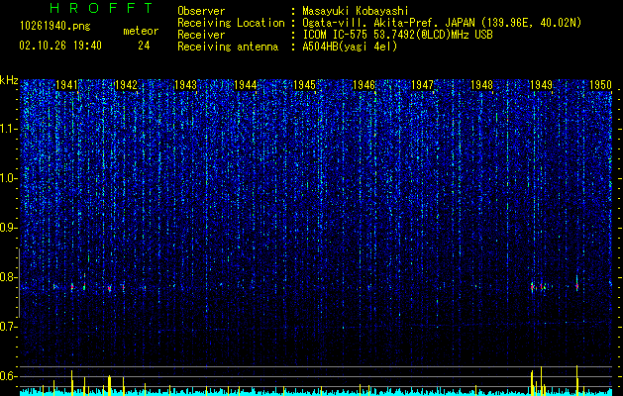Viewport: 623px width, 396px height.
Task: Click the 1950 time marker
Action: pos(600,84)
